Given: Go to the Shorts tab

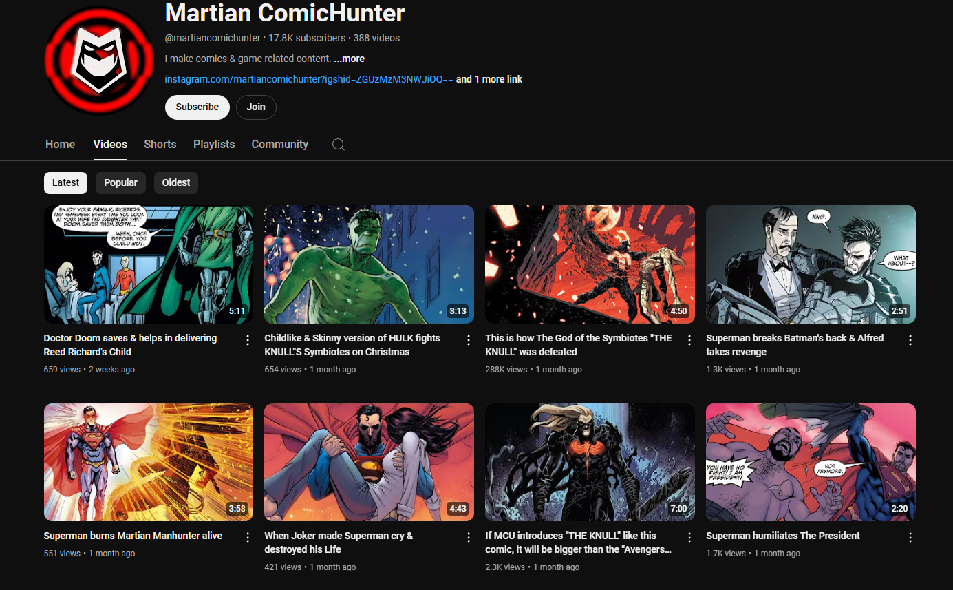Looking at the screenshot, I should tap(160, 144).
